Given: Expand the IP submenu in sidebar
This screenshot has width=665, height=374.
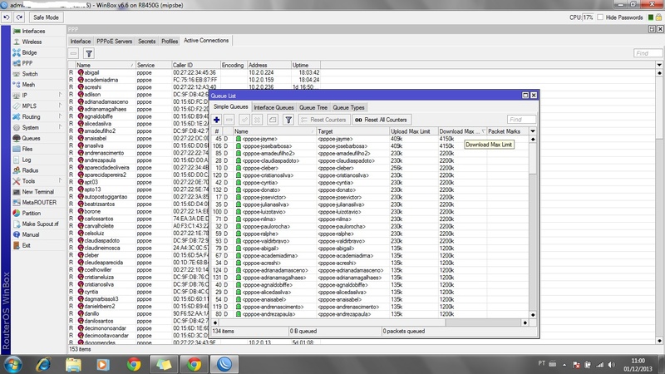Looking at the screenshot, I should tap(33, 95).
